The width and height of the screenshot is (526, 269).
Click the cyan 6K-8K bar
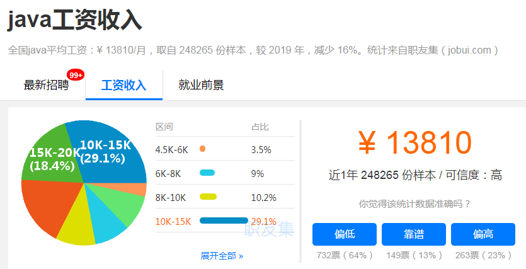207,173
